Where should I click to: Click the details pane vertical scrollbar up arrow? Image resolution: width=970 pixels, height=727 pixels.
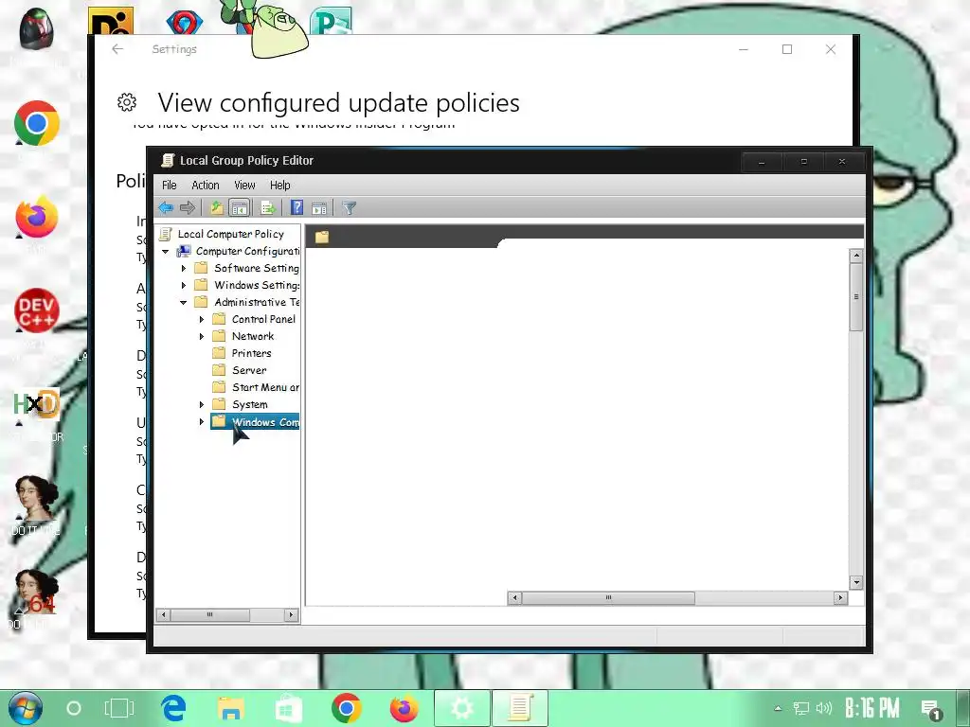tap(856, 256)
